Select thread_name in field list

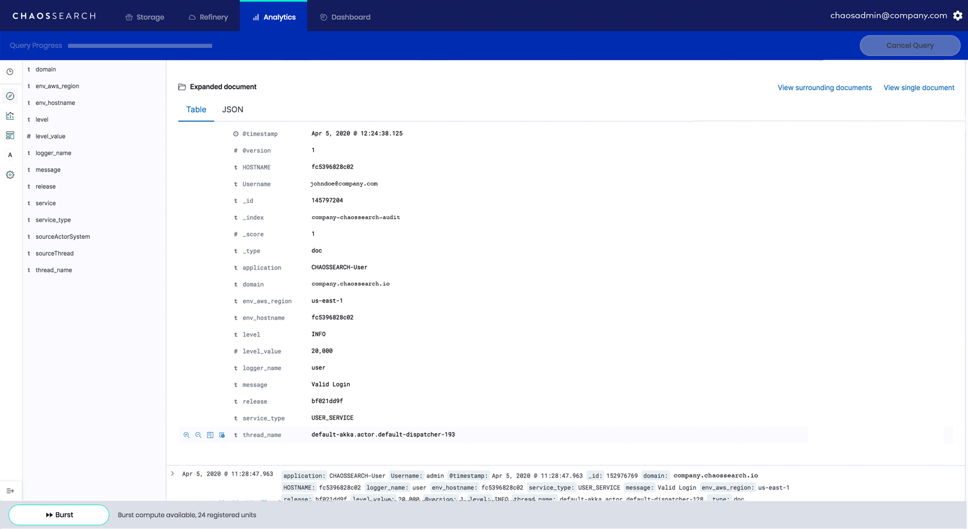[54, 269]
